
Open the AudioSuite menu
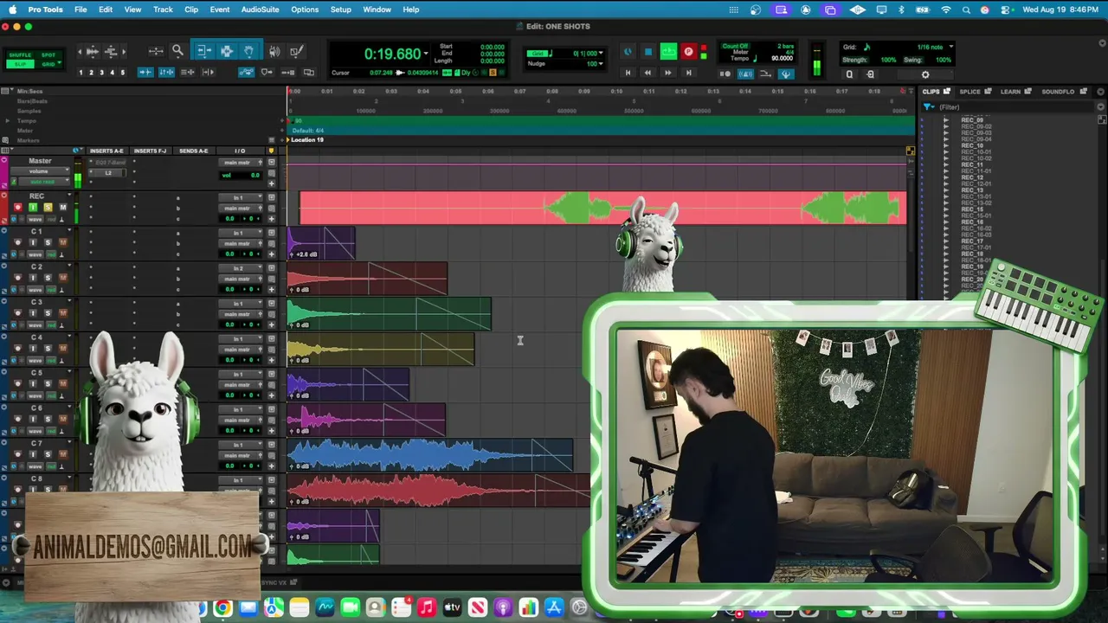coord(260,10)
